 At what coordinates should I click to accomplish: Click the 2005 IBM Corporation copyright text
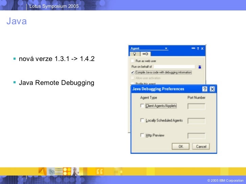click(x=225, y=180)
